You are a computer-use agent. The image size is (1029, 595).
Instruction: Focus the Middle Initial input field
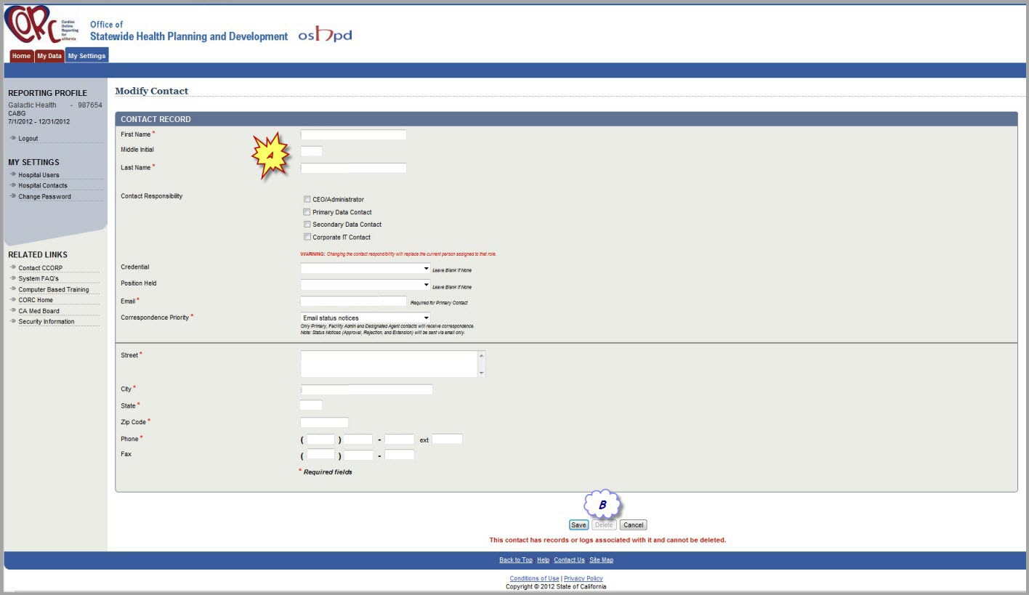coord(311,150)
